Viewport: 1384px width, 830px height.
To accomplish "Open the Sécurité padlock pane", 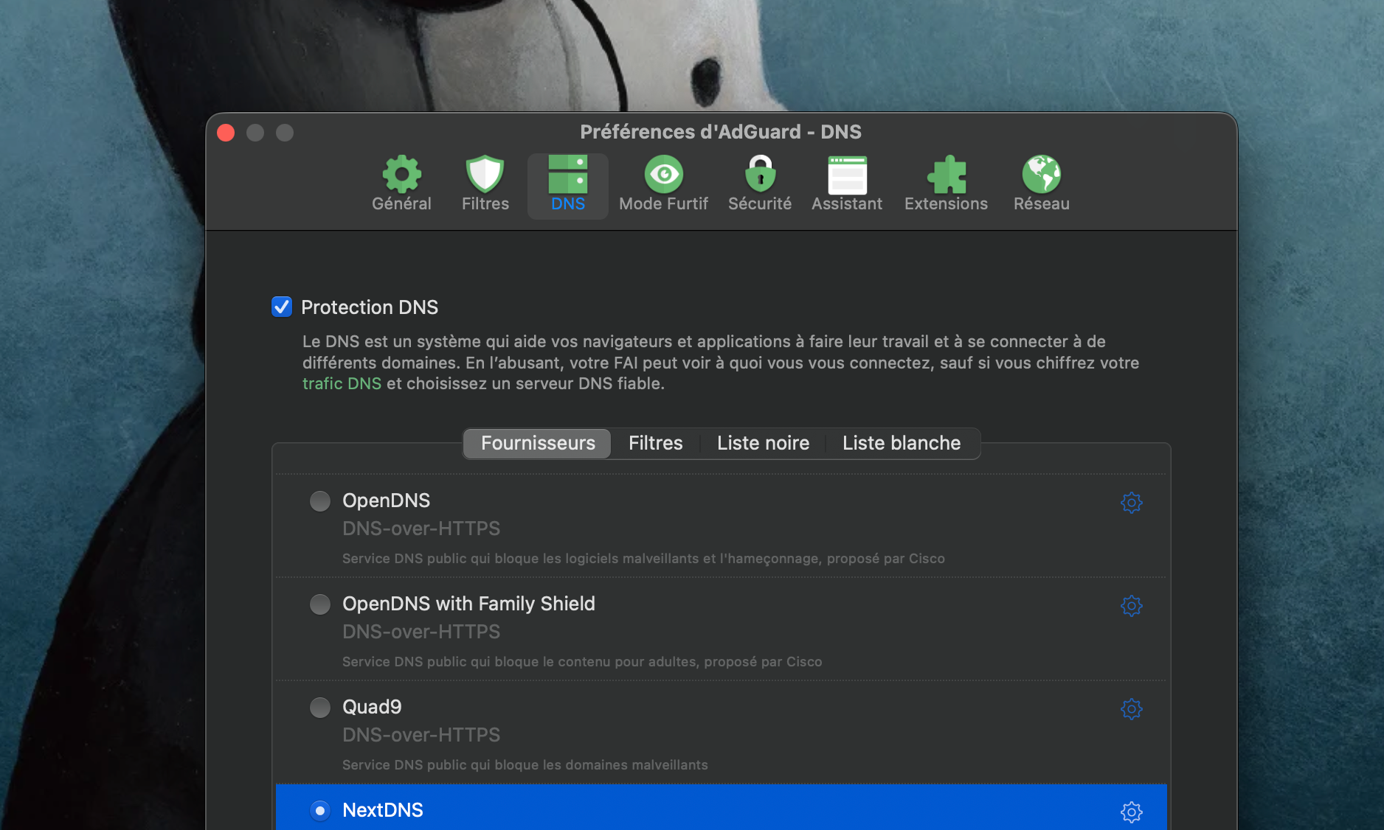I will 759,184.
